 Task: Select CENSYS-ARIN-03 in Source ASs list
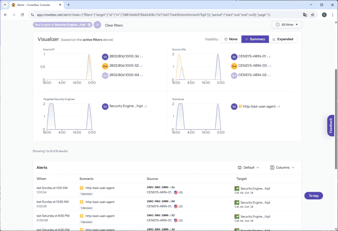coord(252,65)
